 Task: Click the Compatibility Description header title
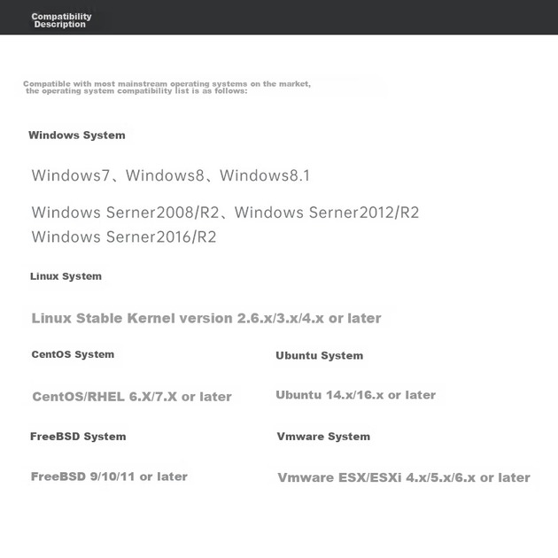pos(61,20)
